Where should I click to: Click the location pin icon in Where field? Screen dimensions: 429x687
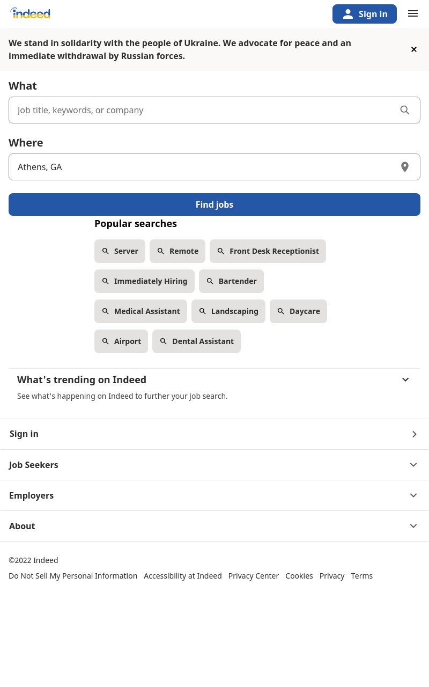405,167
